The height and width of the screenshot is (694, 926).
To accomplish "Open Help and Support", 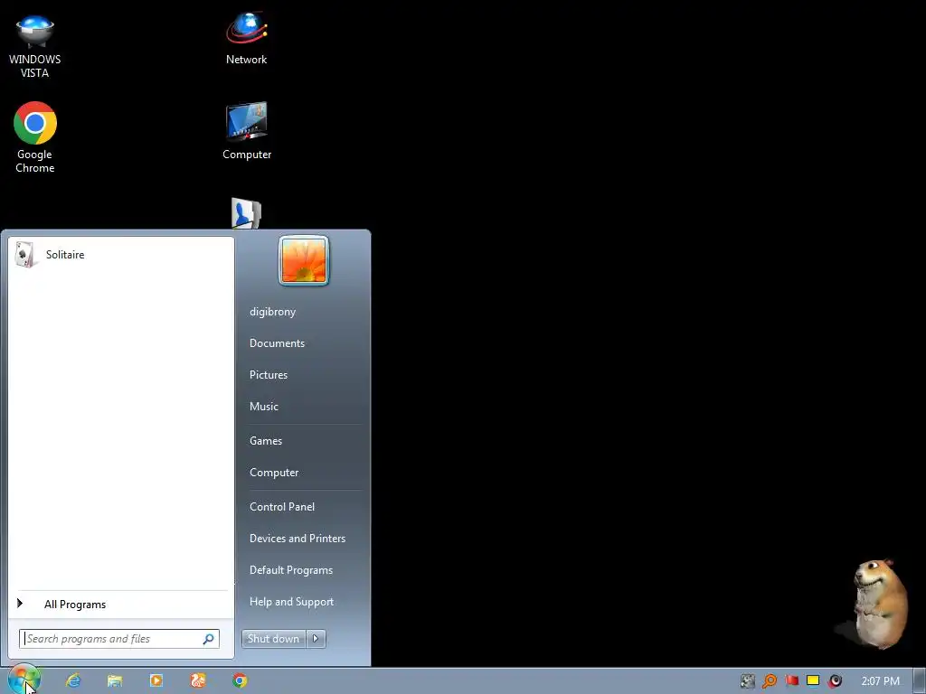I will pos(291,602).
